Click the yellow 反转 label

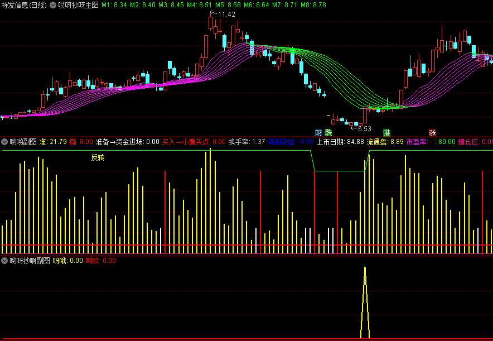click(98, 157)
